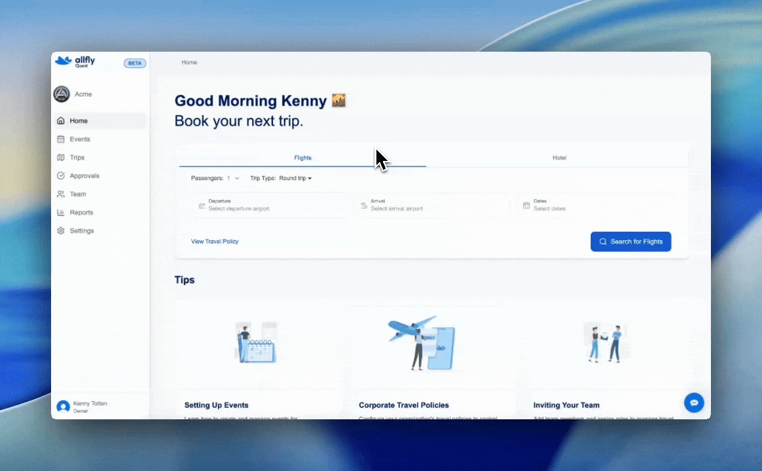Click the Dates calendar icon
This screenshot has width=762, height=471.
(526, 206)
